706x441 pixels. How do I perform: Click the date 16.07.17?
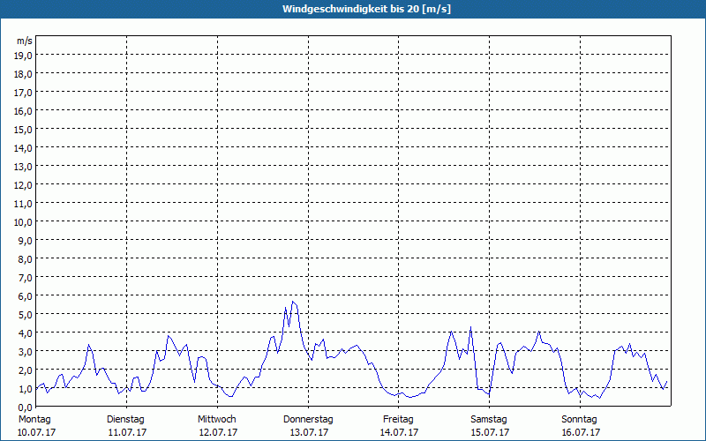[x=581, y=432]
